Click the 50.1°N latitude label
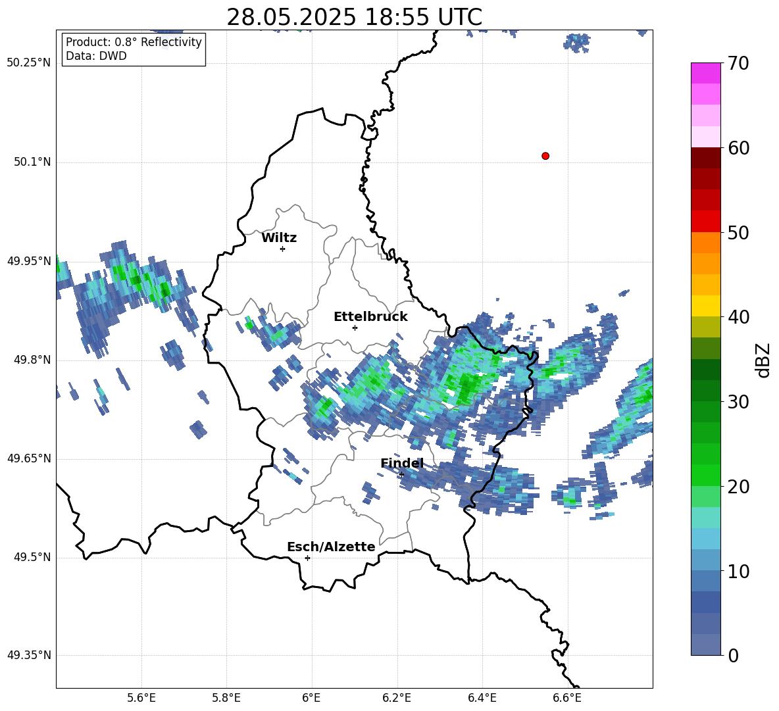779x711 pixels. 32,162
